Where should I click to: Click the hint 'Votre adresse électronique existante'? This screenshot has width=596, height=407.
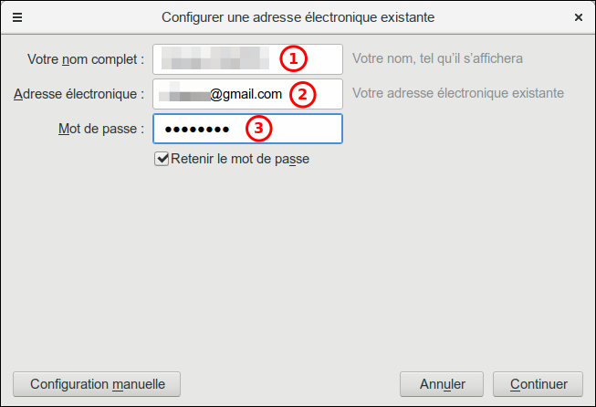point(457,93)
